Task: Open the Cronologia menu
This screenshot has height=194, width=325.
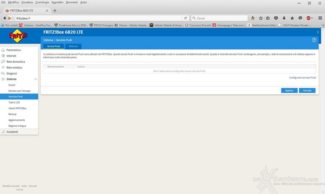Action: pyautogui.click(x=42, y=2)
